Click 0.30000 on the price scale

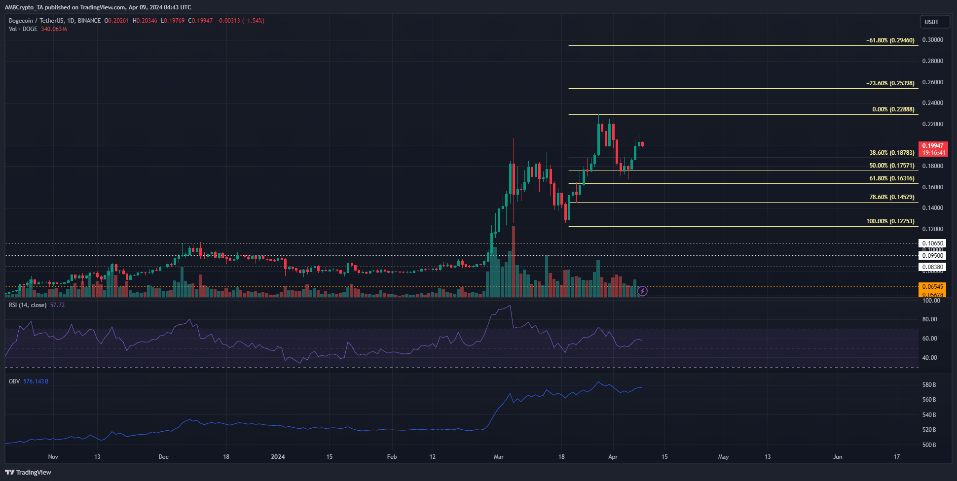click(x=933, y=40)
